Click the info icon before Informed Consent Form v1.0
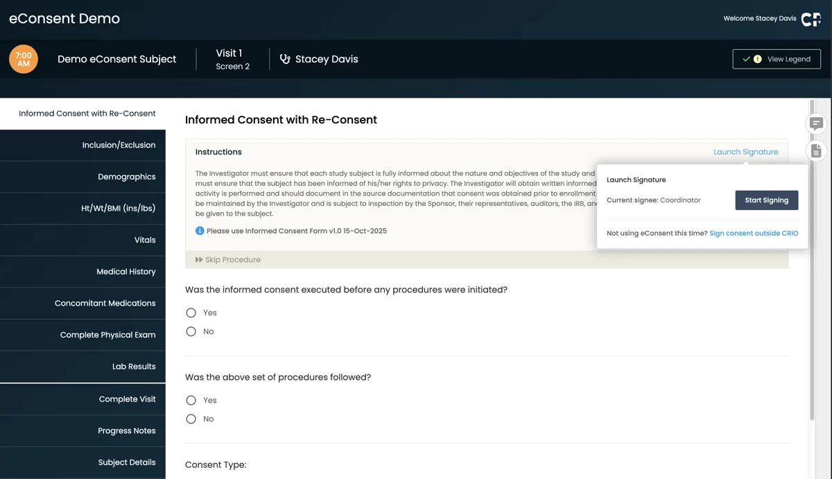The height and width of the screenshot is (479, 832). tap(199, 230)
